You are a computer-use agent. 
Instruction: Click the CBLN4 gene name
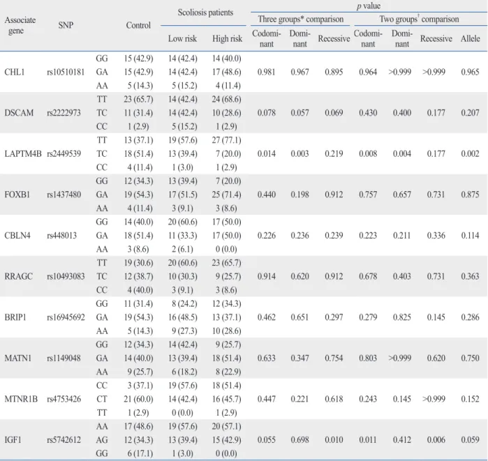click(x=17, y=235)
